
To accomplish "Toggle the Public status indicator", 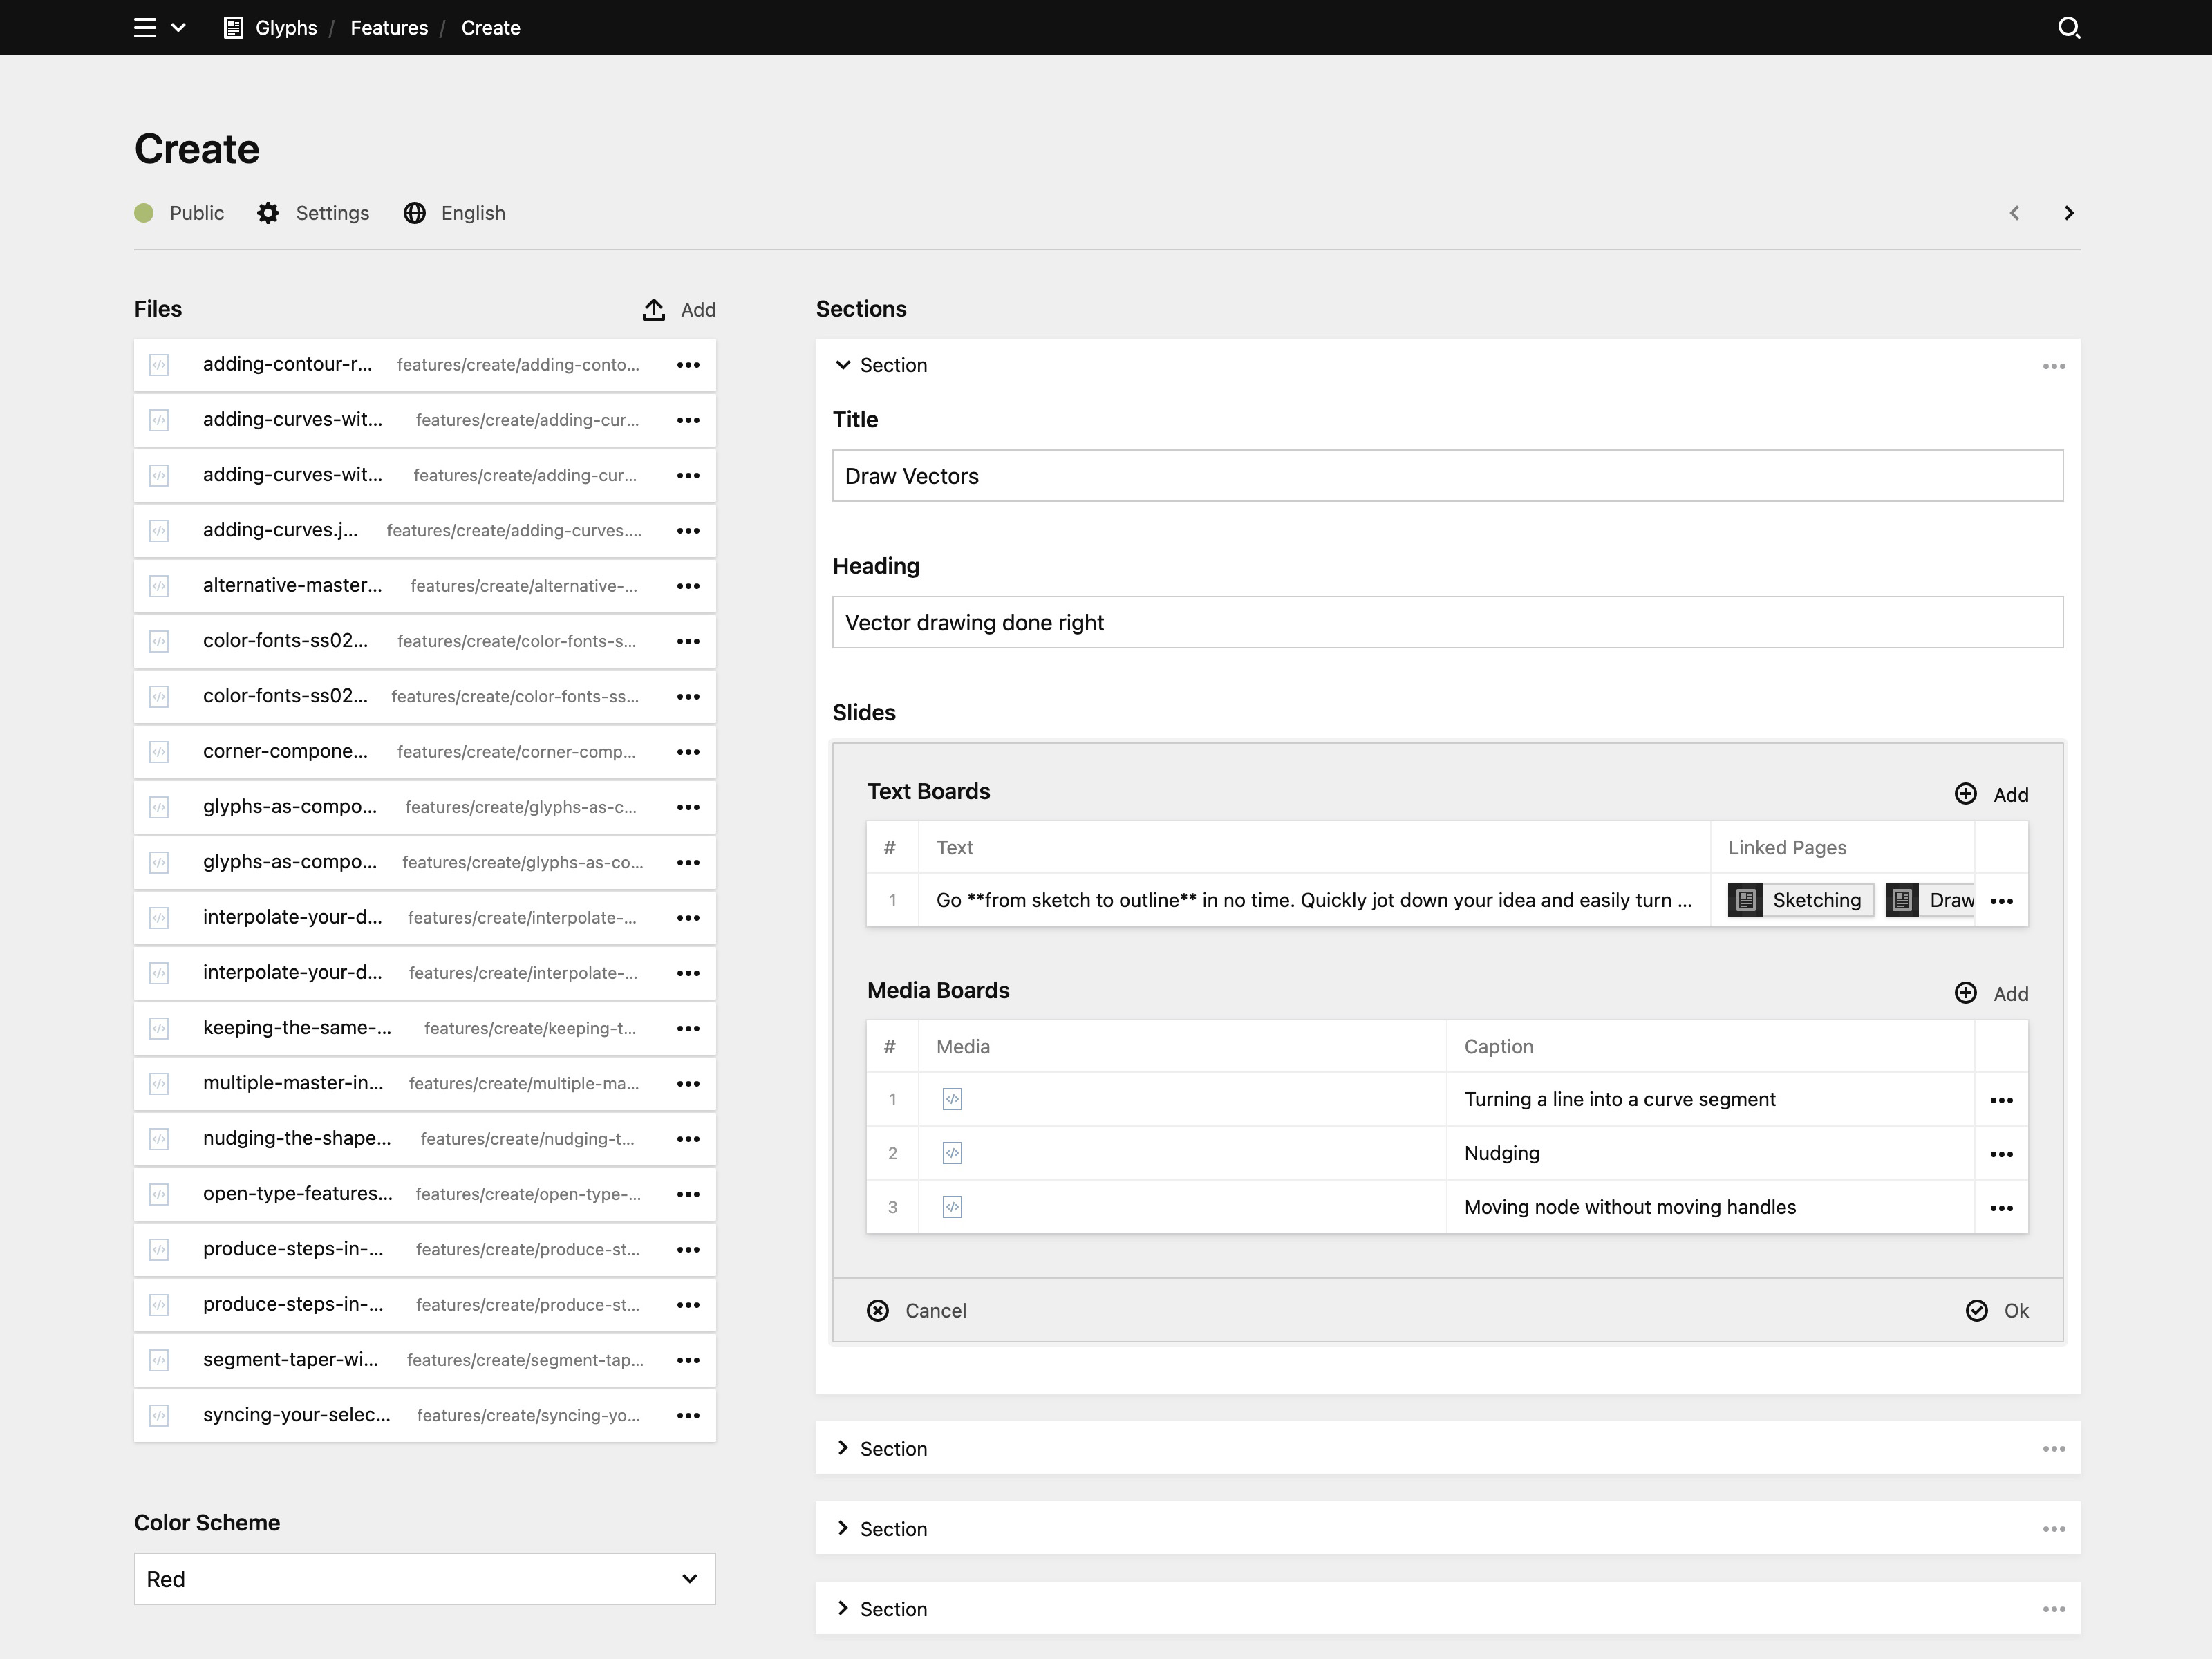I will coord(145,213).
